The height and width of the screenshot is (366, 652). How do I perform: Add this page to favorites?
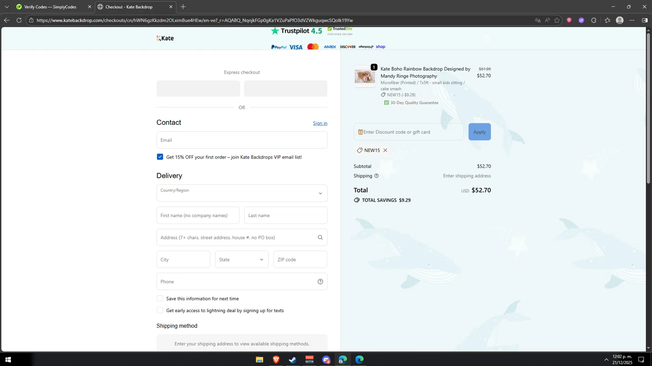click(x=557, y=20)
